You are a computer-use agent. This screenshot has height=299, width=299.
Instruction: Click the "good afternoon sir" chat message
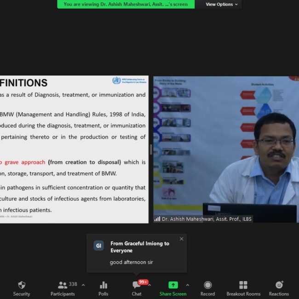point(132,262)
